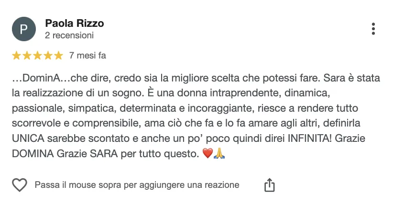Click the 'Passa il mouse sopra' reaction text
Image resolution: width=394 pixels, height=208 pixels.
point(137,185)
